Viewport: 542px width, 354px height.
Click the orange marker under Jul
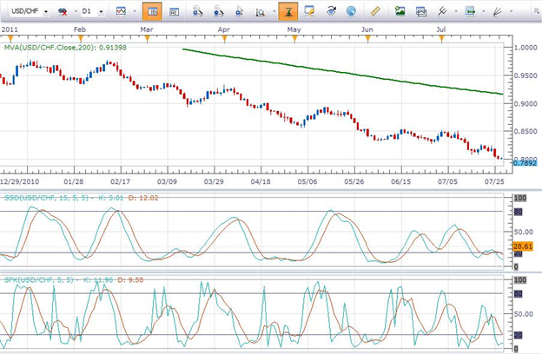pos(441,38)
